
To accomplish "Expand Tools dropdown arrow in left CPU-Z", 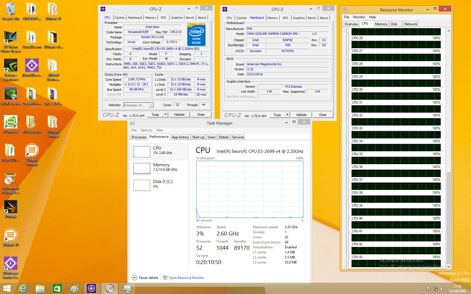I will pos(165,115).
